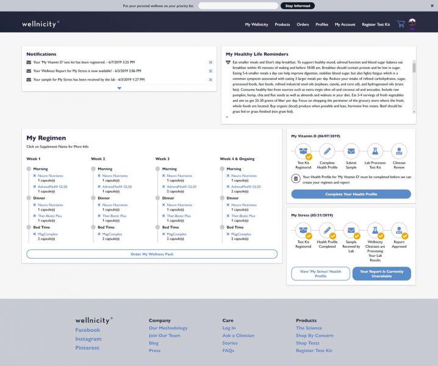The width and height of the screenshot is (438, 366).
Task: Click envelope icon of sample received notification
Action: [29, 80]
